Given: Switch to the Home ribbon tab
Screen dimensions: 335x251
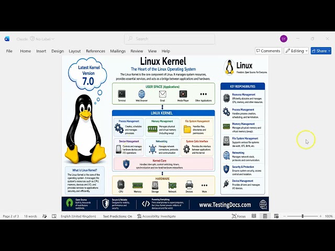Looking at the screenshot, I should point(26,51).
